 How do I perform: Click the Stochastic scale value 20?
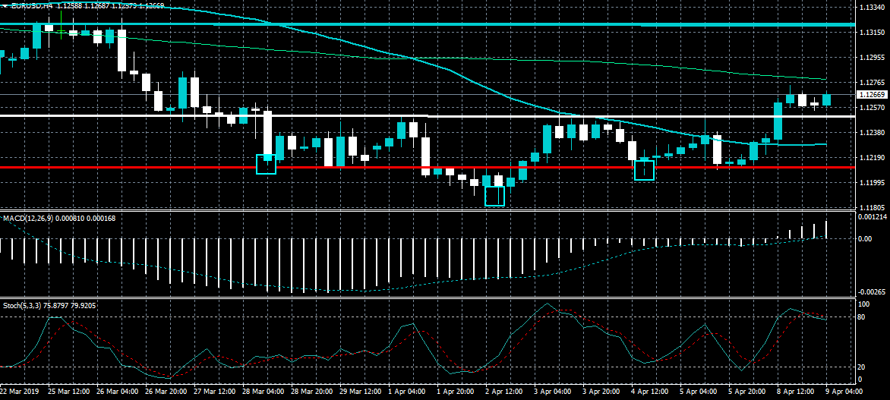point(862,367)
